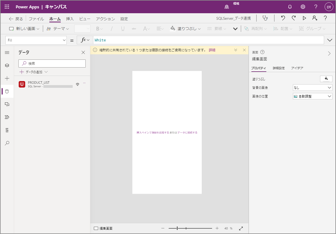
Task: Adjust the canvas zoom slider
Action: click(x=190, y=228)
